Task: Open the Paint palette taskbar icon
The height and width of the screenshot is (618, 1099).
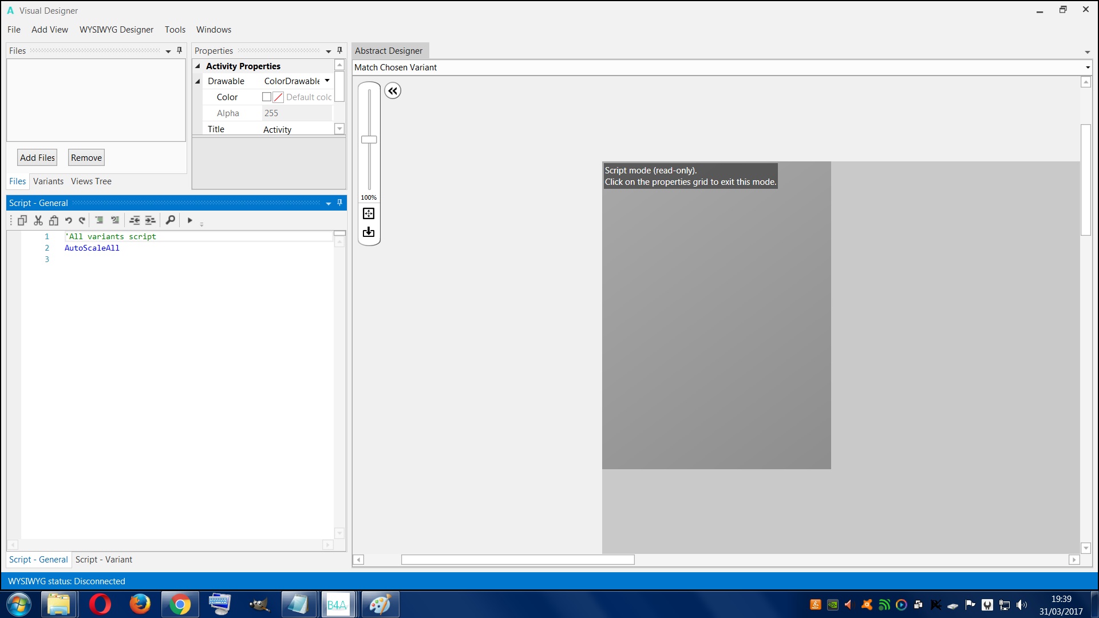Action: 380,604
